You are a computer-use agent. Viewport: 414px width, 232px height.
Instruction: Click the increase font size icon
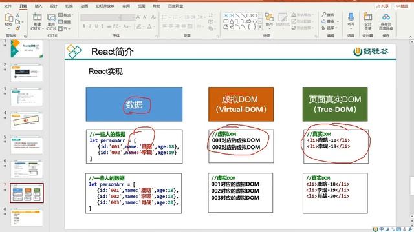pyautogui.click(x=138, y=17)
